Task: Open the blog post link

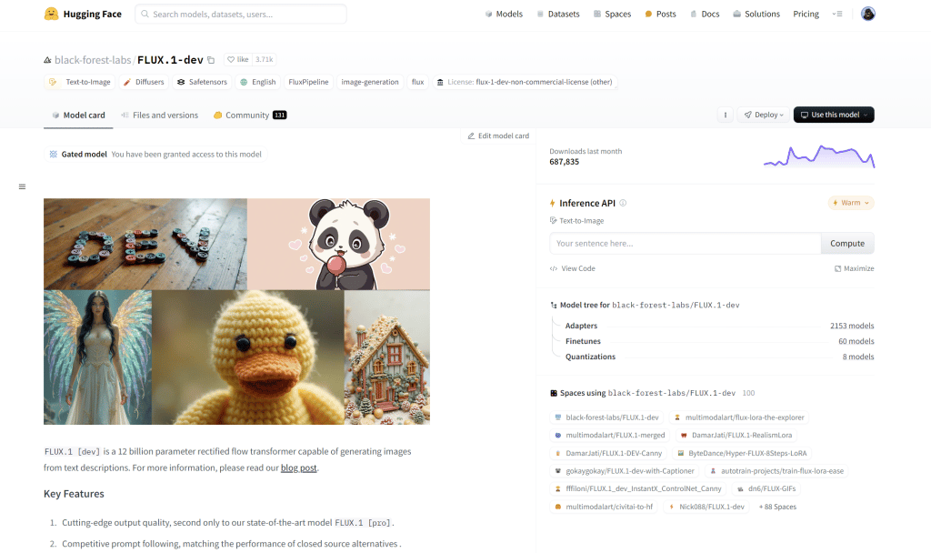Action: (x=298, y=468)
